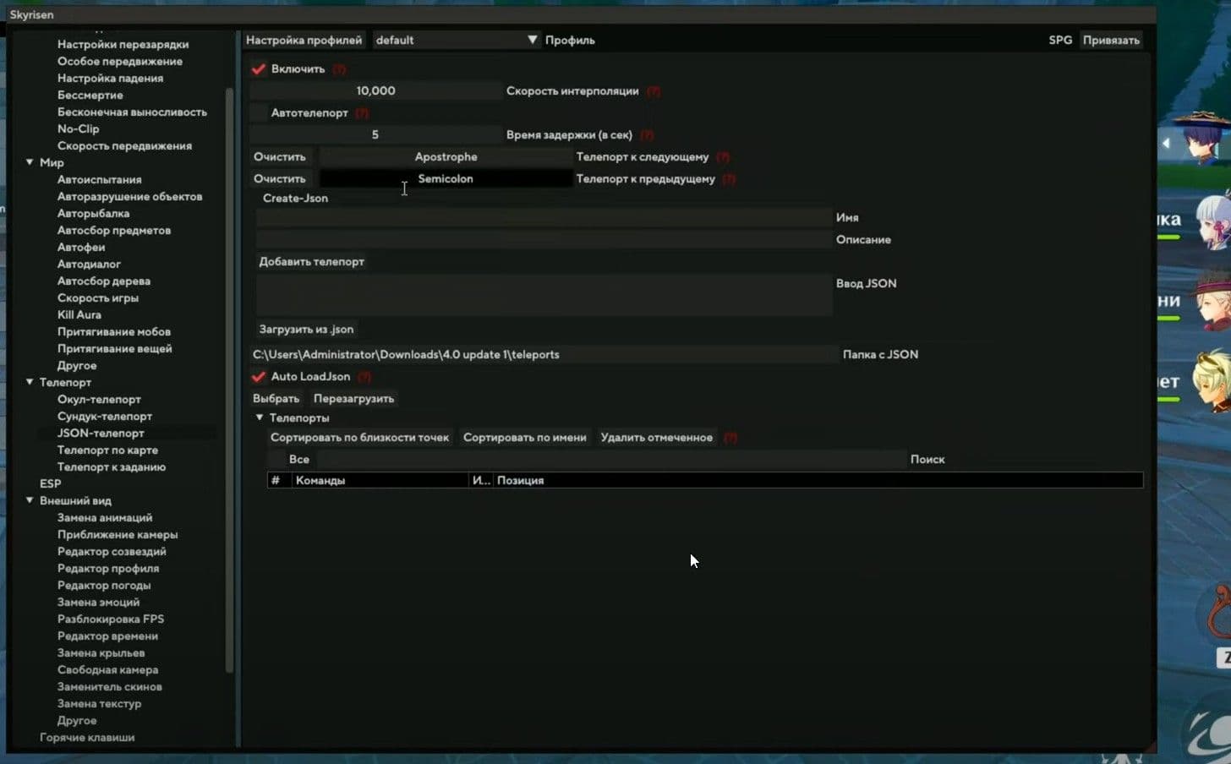Image resolution: width=1231 pixels, height=764 pixels.
Task: Click help marker beside Удалить отмеченное
Action: [730, 438]
